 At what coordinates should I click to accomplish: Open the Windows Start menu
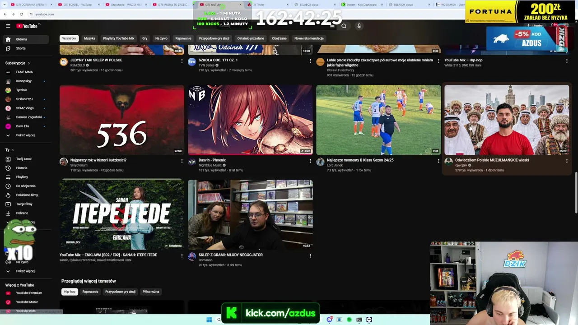pyautogui.click(x=209, y=320)
